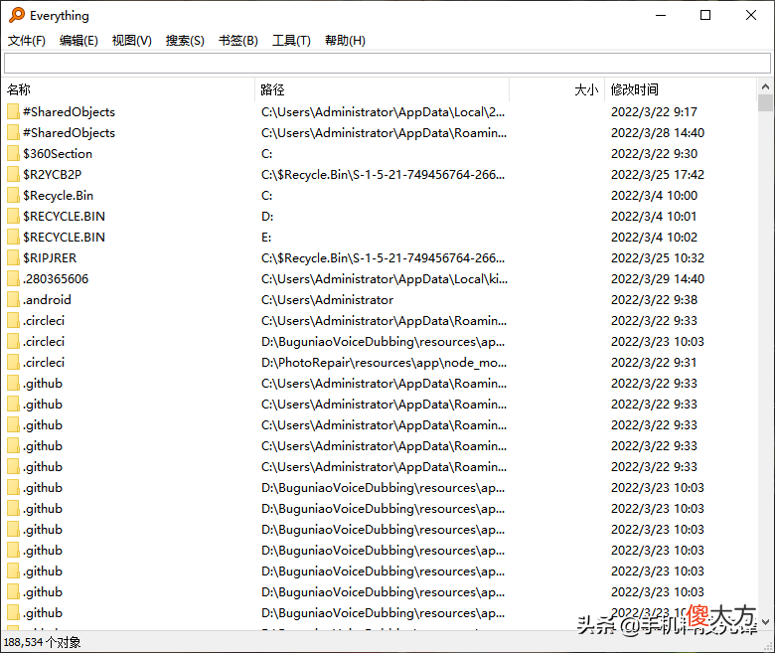Select the .280365606 folder name
The height and width of the screenshot is (653, 775).
tap(56, 279)
